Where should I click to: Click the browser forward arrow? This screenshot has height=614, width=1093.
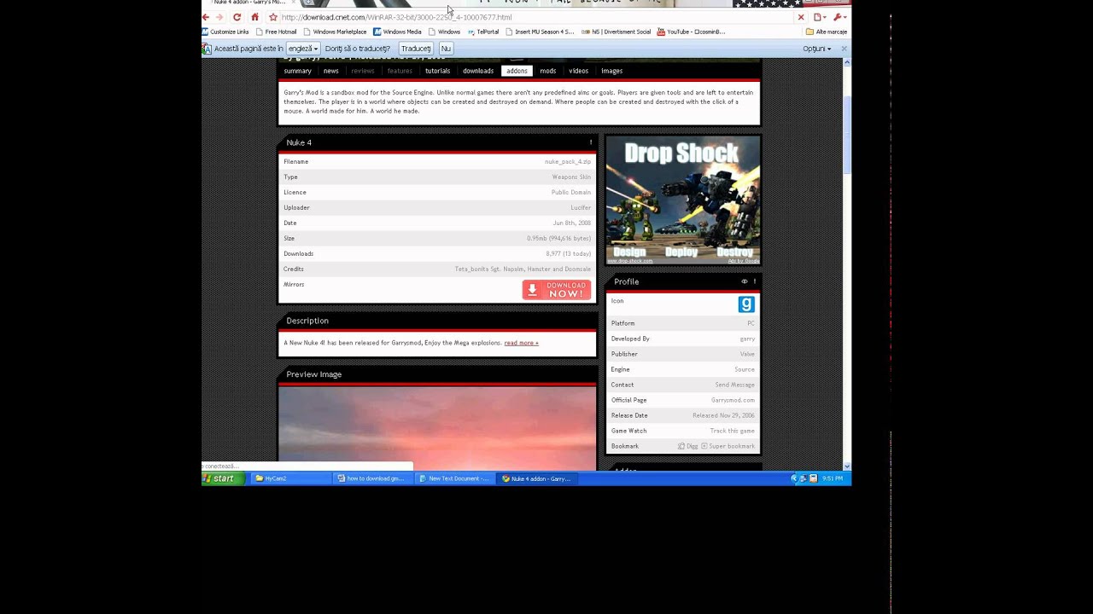point(219,17)
